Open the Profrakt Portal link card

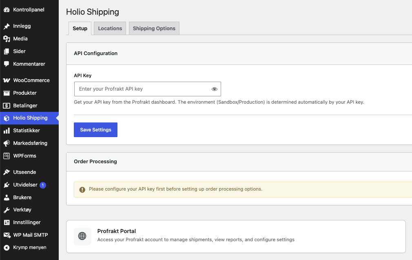pyautogui.click(x=236, y=237)
